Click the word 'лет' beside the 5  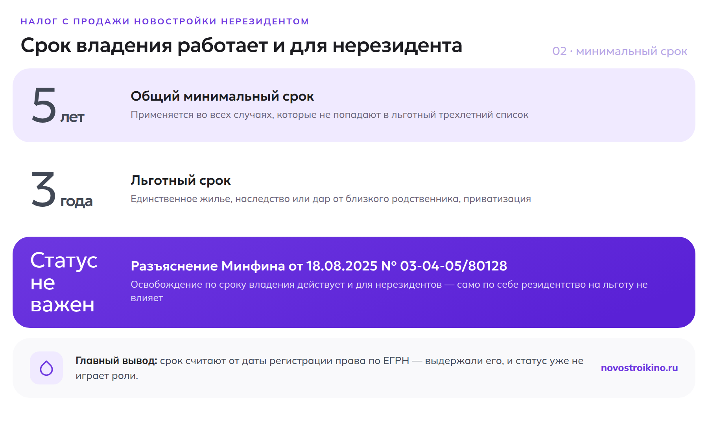(72, 117)
